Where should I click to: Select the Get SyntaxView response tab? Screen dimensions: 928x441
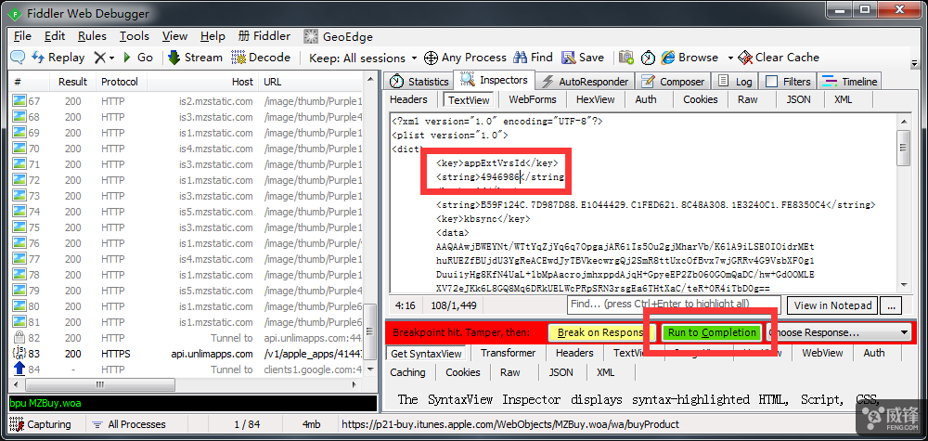point(426,354)
